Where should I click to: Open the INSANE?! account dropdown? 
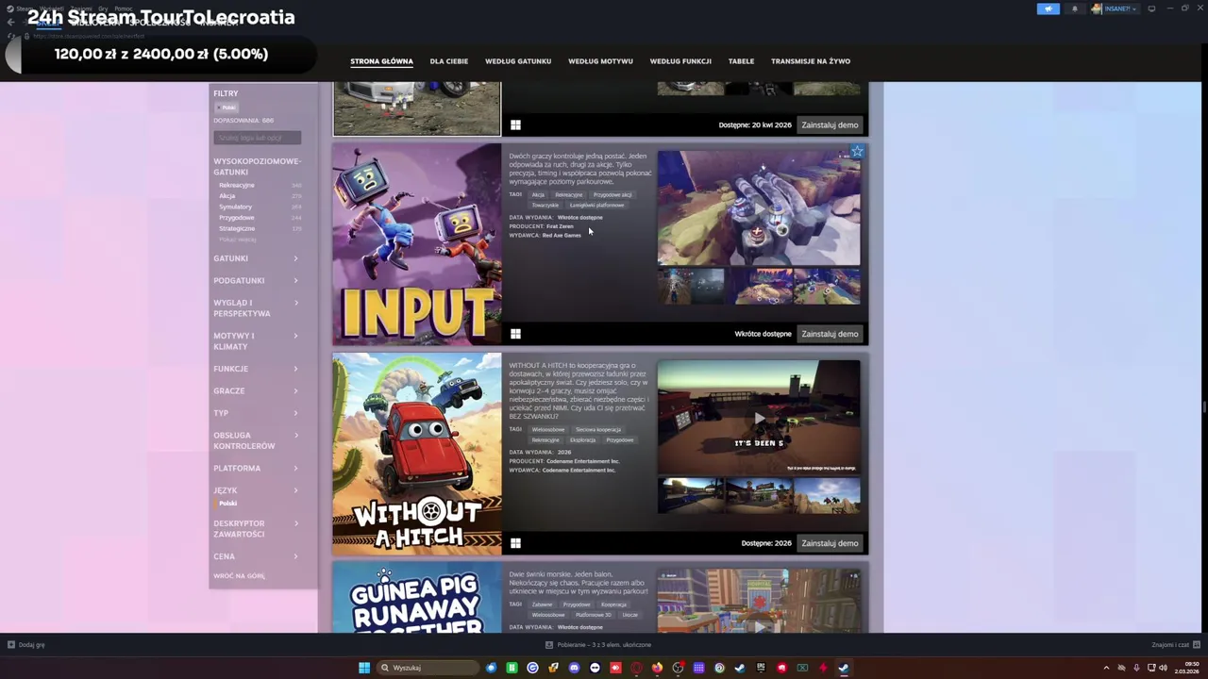1115,8
